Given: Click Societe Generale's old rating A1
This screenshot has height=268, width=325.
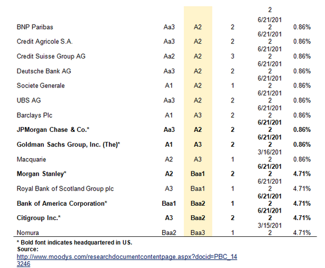Looking at the screenshot, I should (x=169, y=85).
